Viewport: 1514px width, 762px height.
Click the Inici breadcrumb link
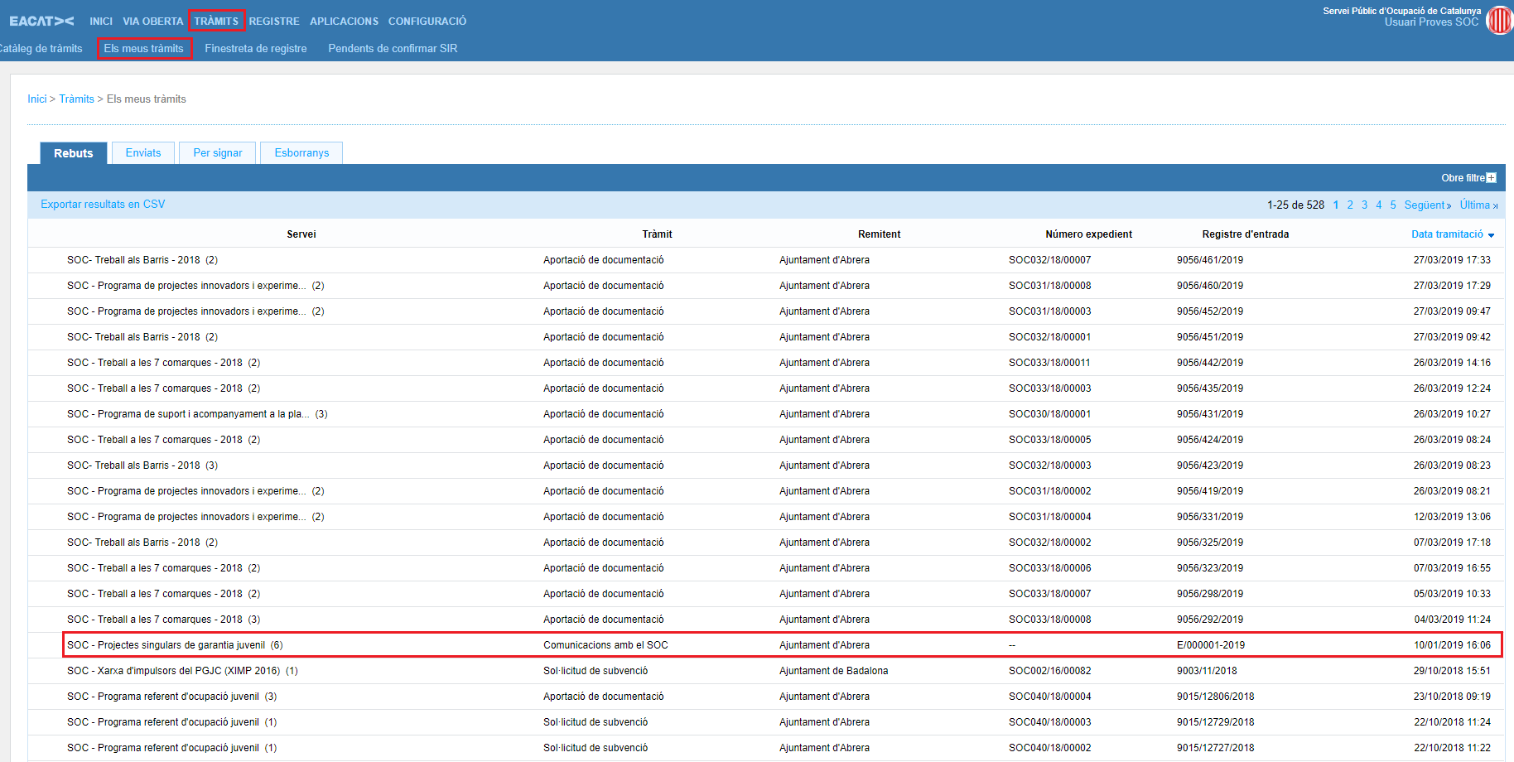(36, 99)
